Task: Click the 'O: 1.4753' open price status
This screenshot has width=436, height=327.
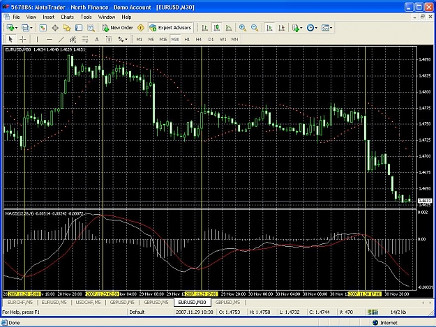Action: (x=230, y=312)
